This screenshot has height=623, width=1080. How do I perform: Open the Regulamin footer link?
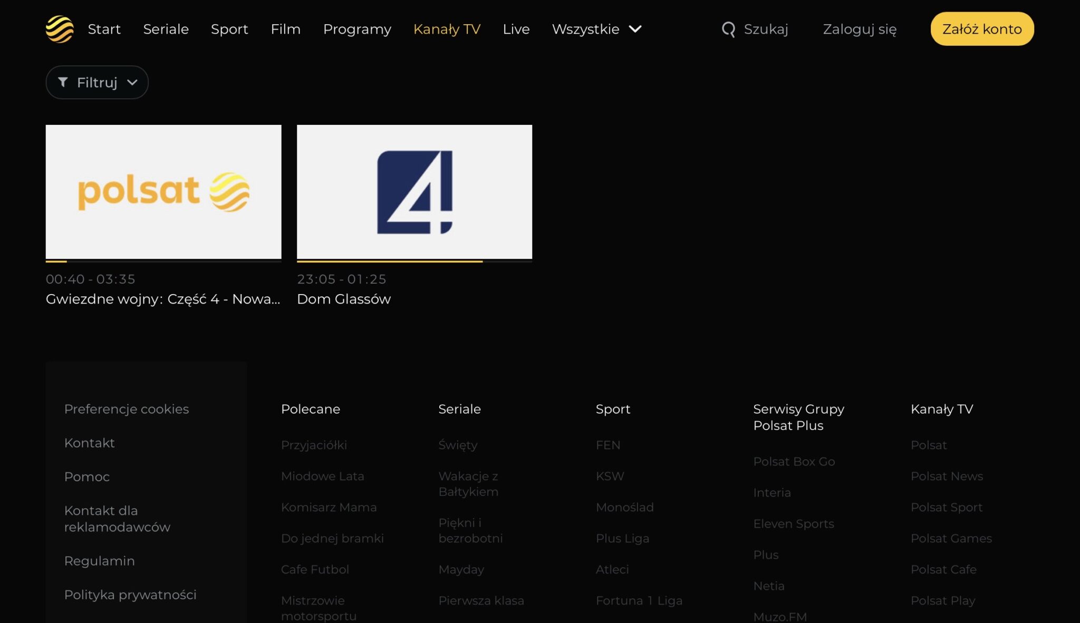tap(100, 561)
